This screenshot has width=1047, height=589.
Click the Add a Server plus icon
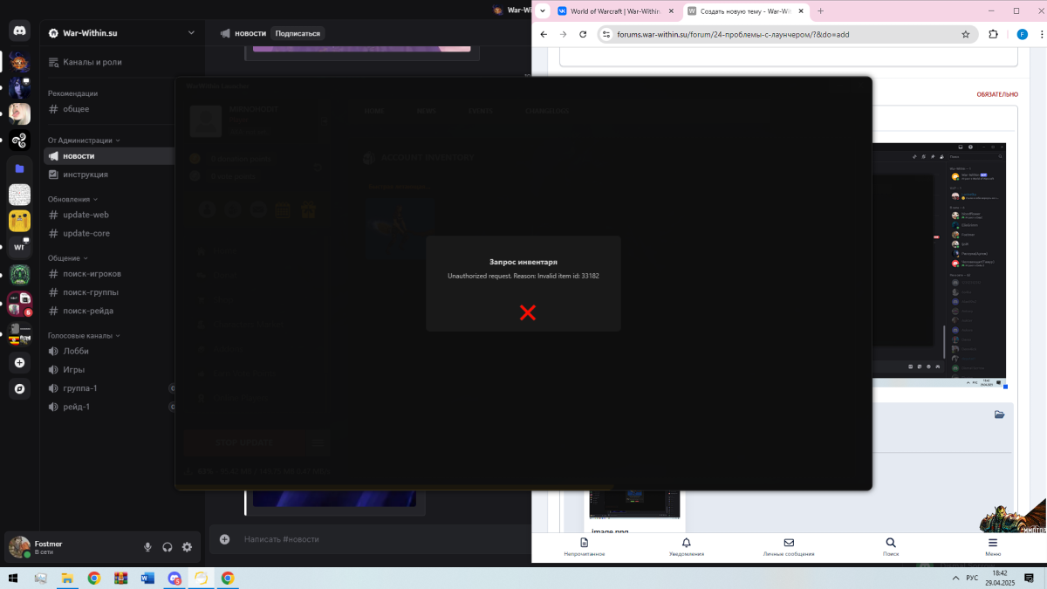pos(19,362)
